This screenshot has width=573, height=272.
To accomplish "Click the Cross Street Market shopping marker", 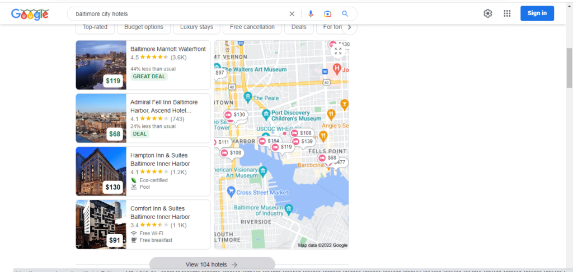I will (231, 192).
